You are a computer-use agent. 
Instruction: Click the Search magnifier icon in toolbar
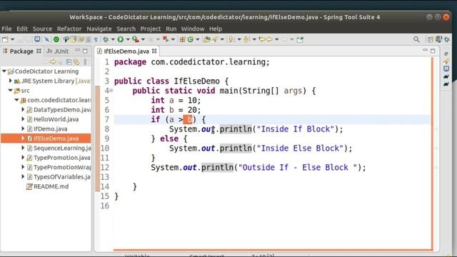tap(416, 39)
